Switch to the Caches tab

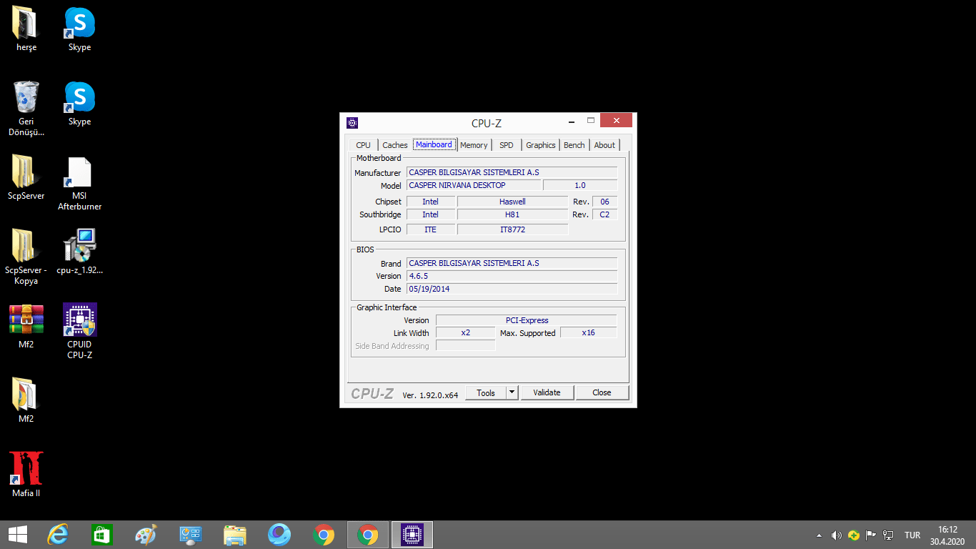395,145
